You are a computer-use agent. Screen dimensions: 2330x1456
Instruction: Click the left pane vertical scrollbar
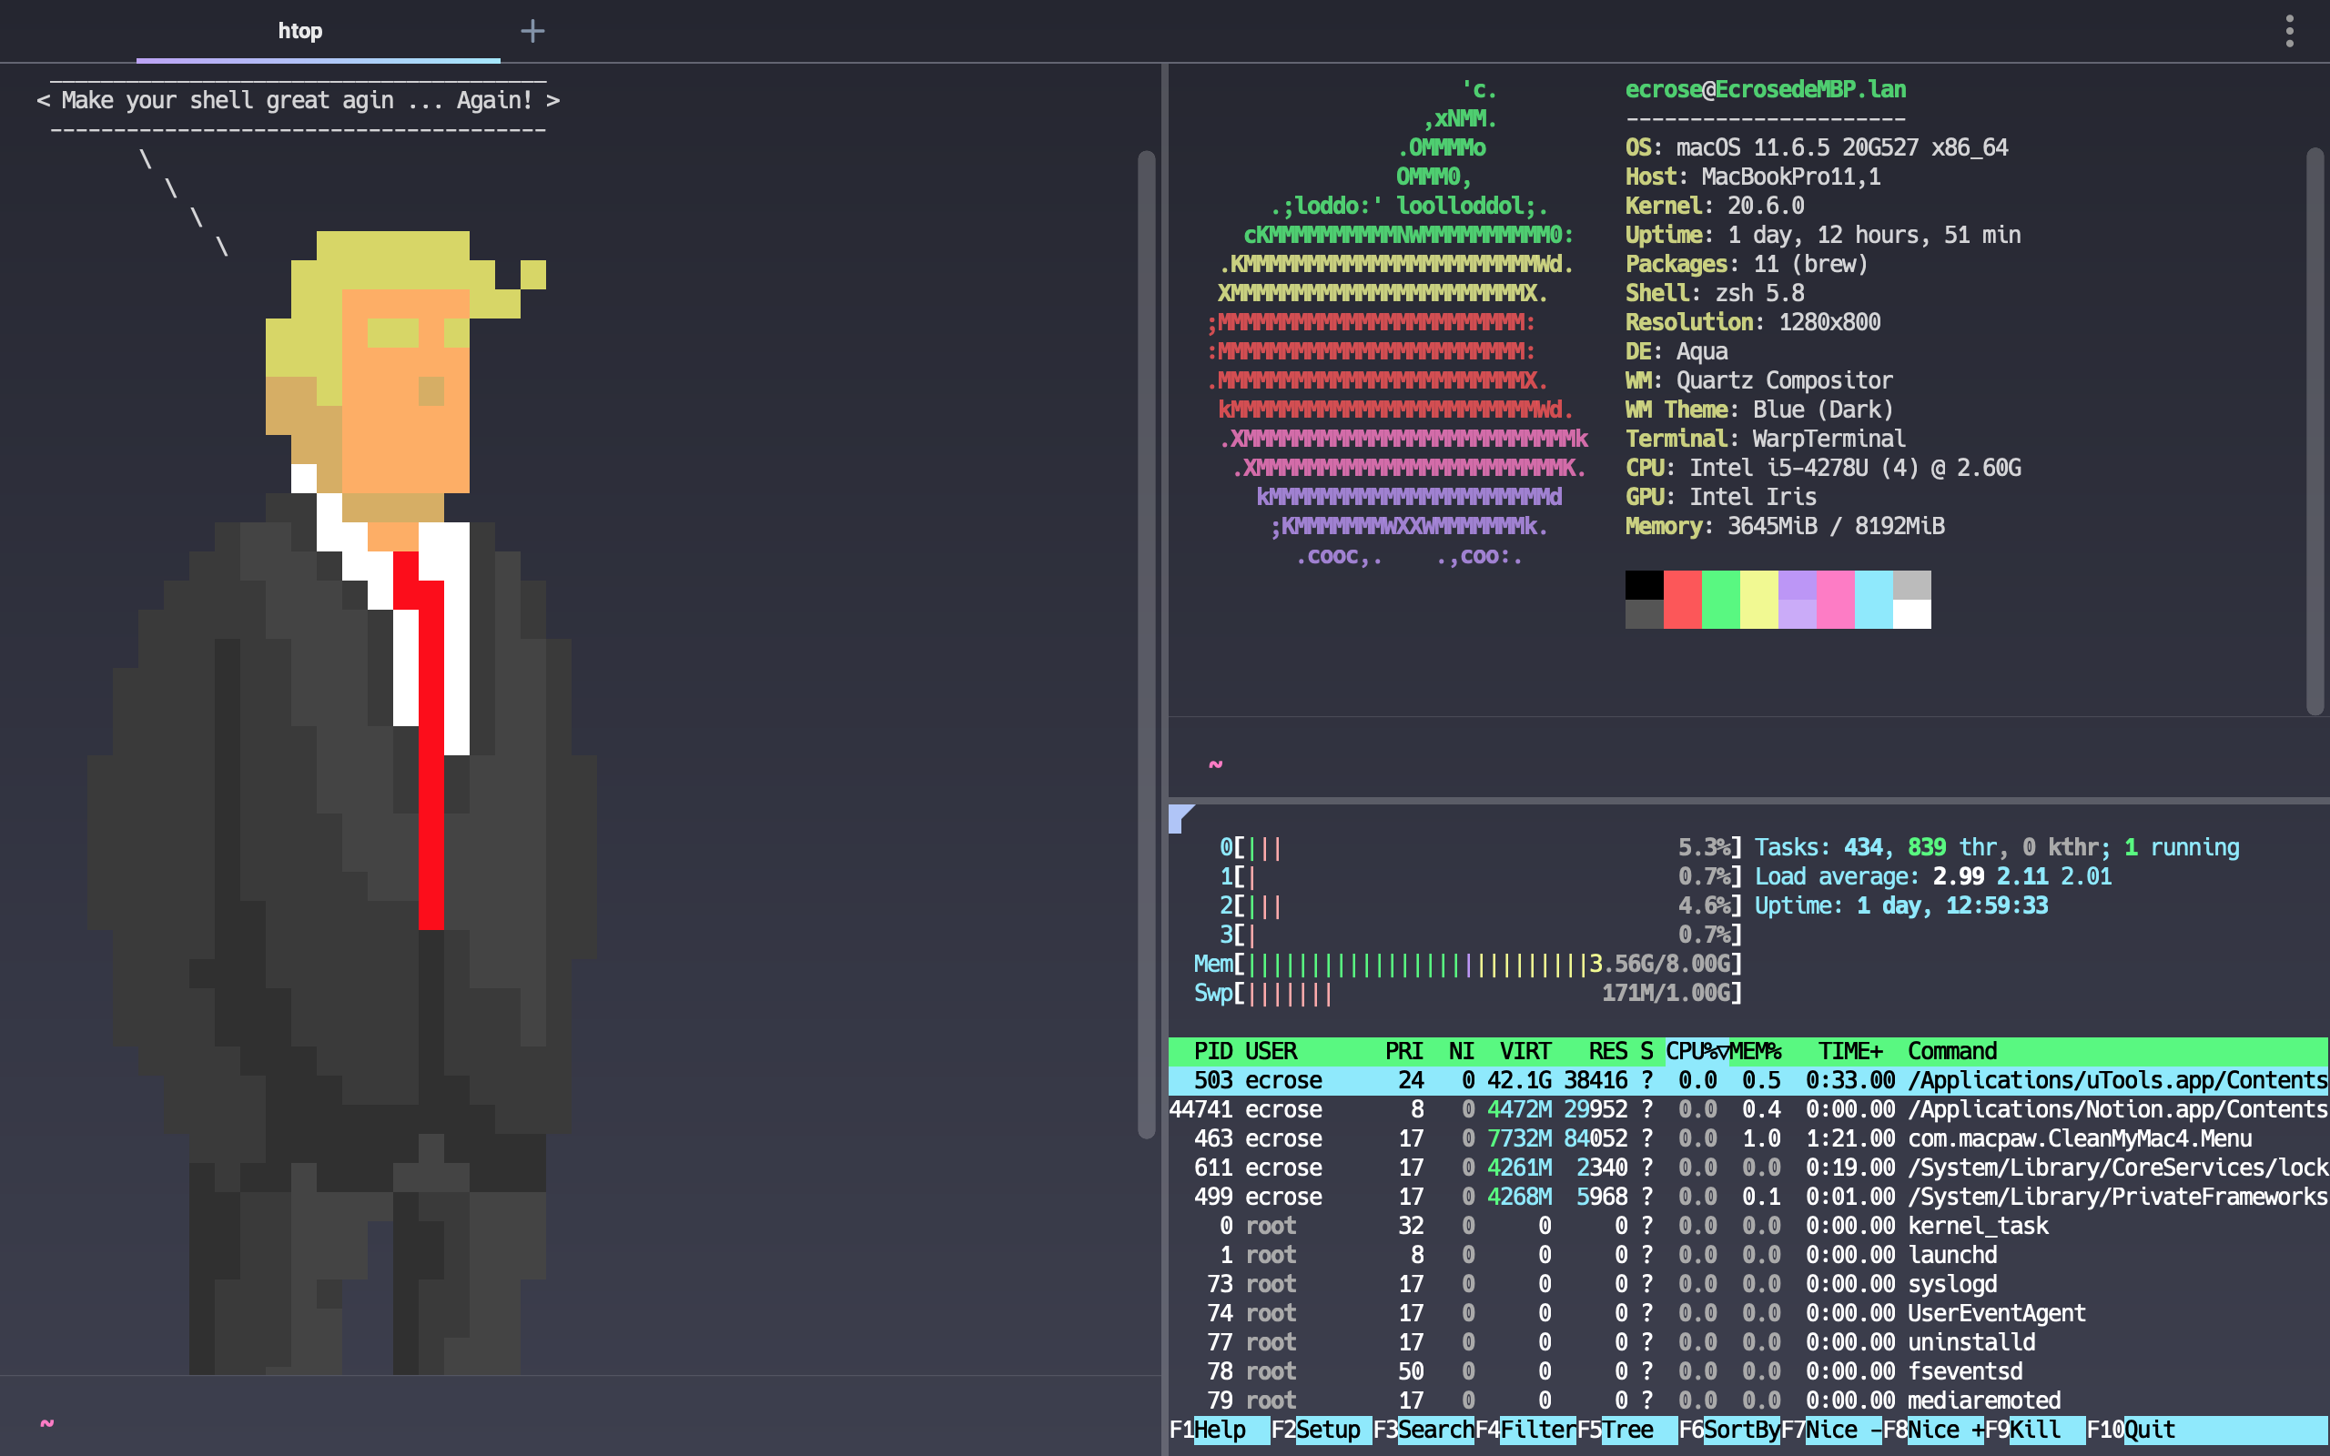(x=1146, y=645)
